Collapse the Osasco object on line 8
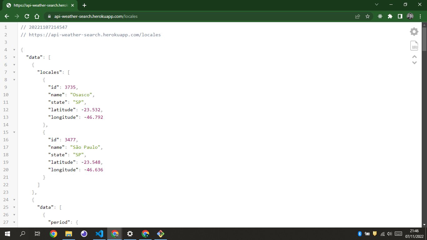Screen dimensions: 427x240 [14, 80]
